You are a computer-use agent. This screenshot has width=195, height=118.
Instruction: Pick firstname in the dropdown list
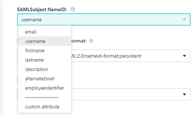(35, 51)
